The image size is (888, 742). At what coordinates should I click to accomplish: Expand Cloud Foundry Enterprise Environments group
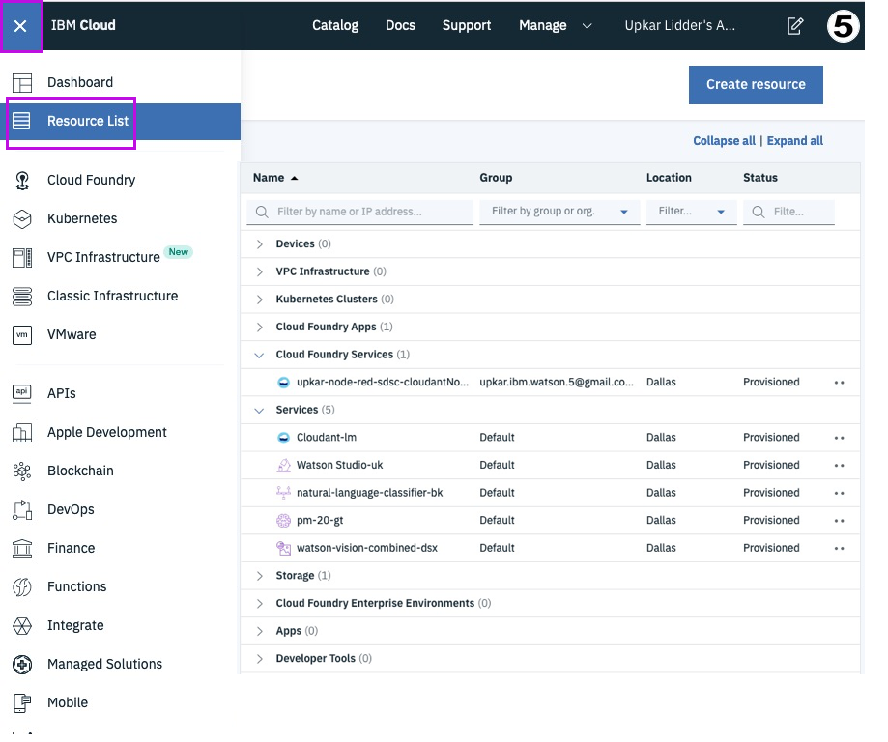coord(259,604)
